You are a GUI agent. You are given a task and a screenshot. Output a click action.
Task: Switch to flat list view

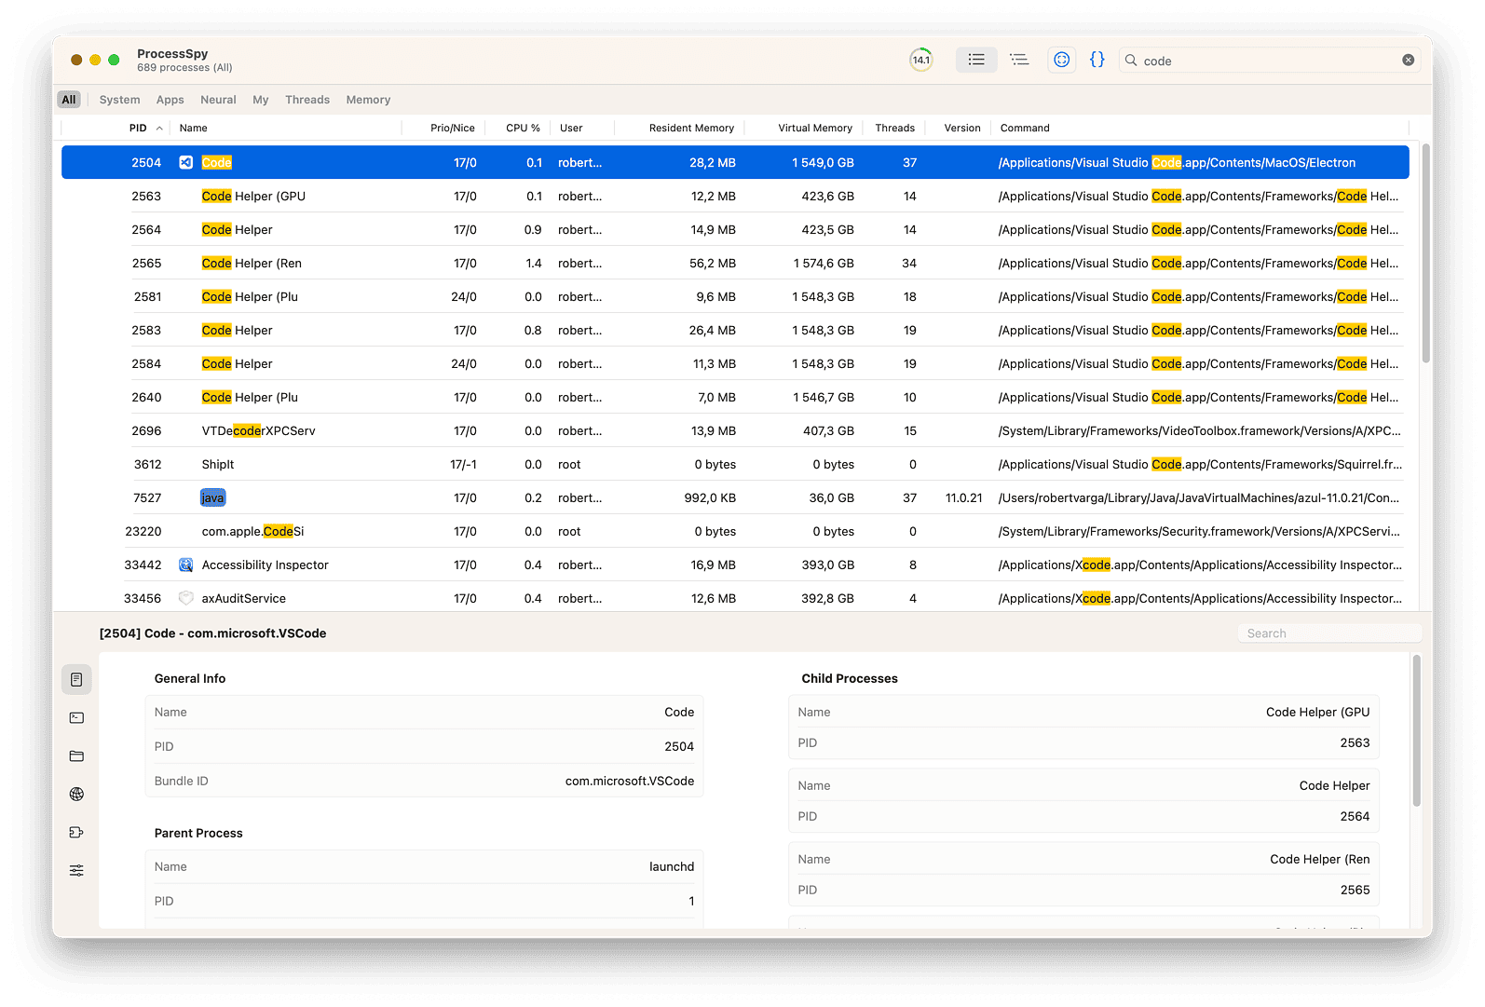[975, 60]
